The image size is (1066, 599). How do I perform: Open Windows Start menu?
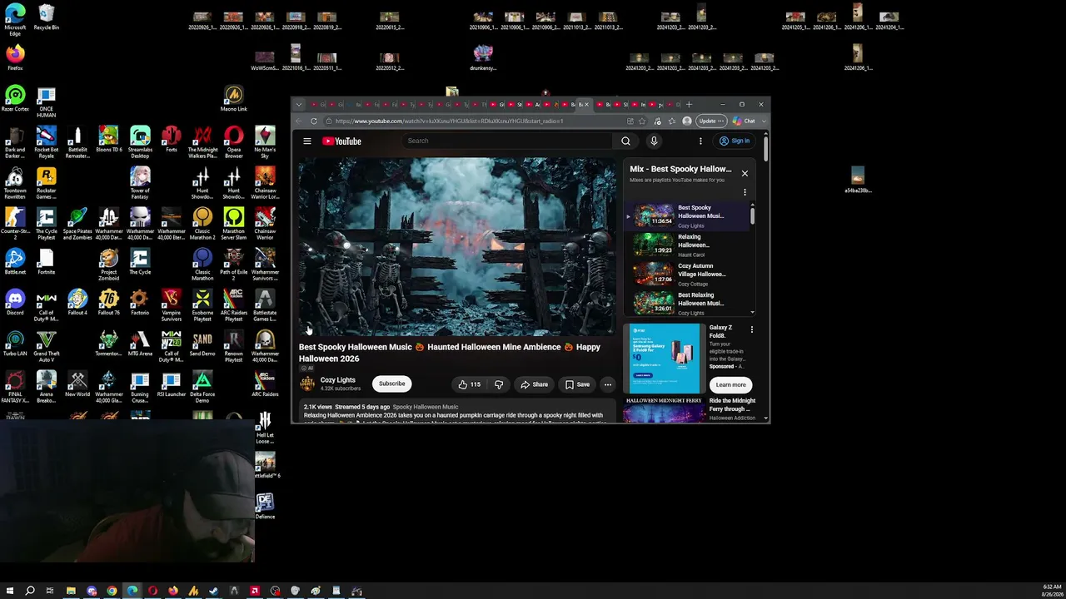point(9,592)
